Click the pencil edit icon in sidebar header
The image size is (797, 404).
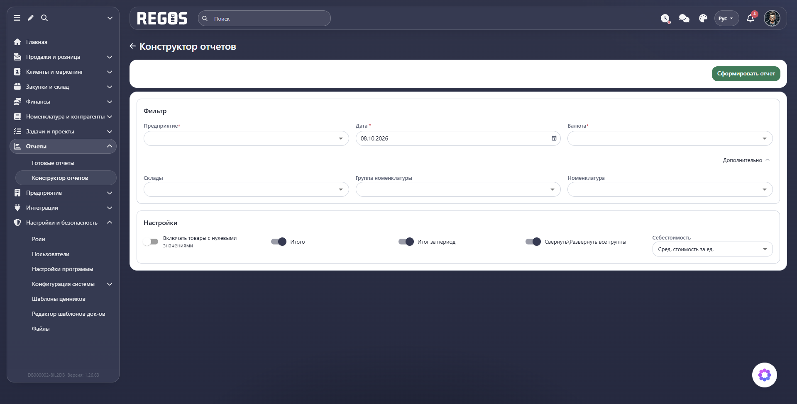pos(31,18)
